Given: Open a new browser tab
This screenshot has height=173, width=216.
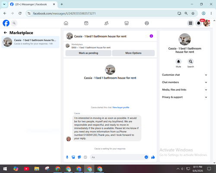Looking at the screenshot, I should [62, 4].
